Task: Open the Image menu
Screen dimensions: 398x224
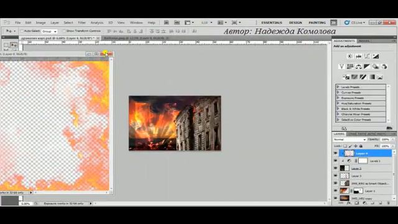Action: tap(40, 22)
